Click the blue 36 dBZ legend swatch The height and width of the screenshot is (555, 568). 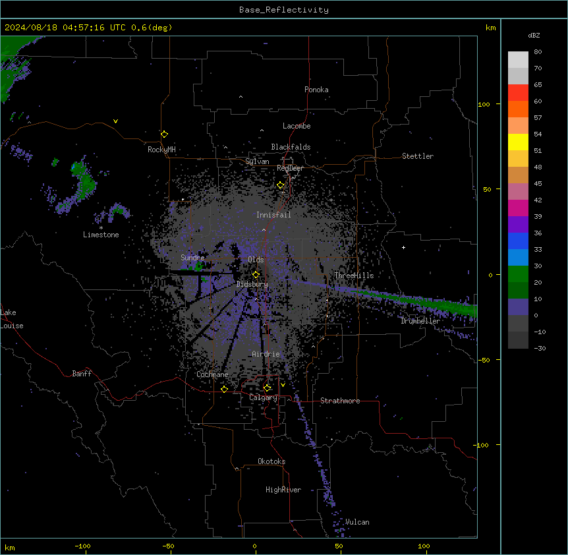pos(518,241)
